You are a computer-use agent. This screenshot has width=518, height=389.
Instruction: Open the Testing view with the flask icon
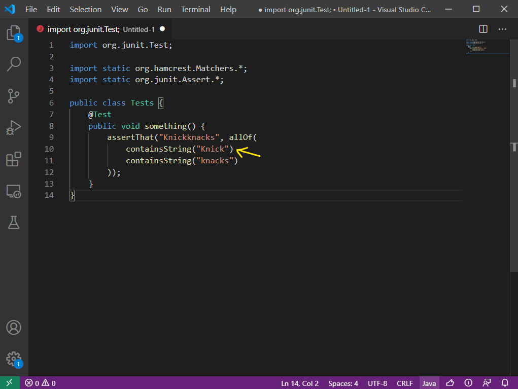click(x=14, y=222)
